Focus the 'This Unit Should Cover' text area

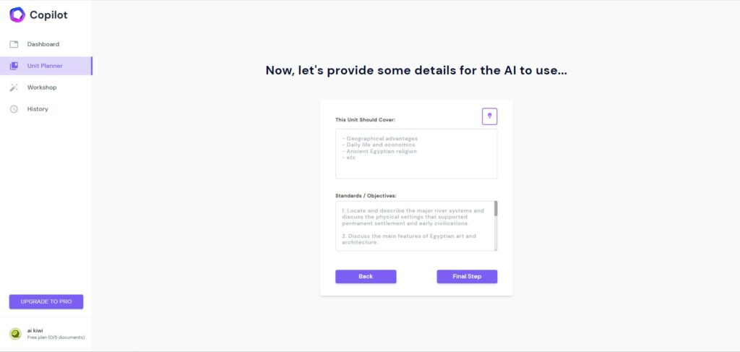[416, 154]
